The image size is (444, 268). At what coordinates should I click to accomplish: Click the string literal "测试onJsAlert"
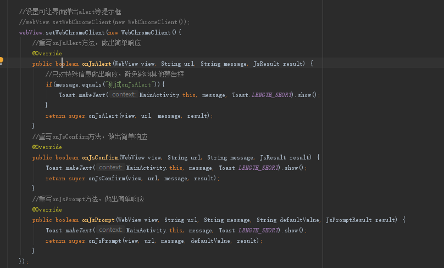131,84
